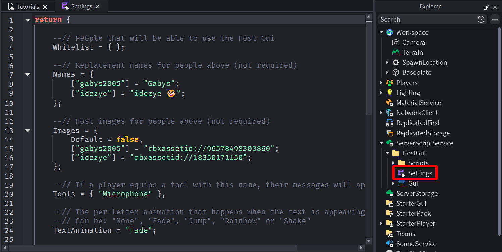This screenshot has width=502, height=252.
Task: Expand the SpawnLocation tree node
Action: (x=387, y=62)
